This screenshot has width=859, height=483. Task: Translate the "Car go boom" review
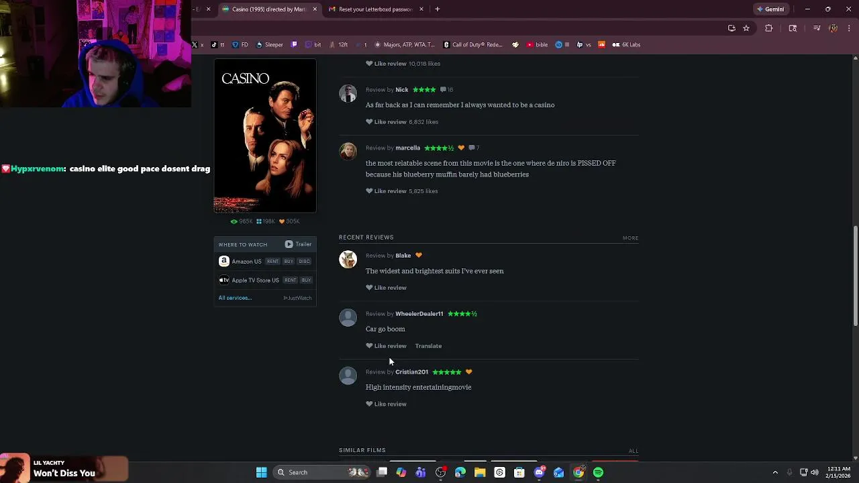click(x=428, y=346)
